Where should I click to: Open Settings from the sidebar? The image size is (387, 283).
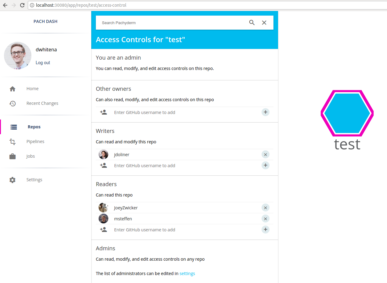click(34, 180)
